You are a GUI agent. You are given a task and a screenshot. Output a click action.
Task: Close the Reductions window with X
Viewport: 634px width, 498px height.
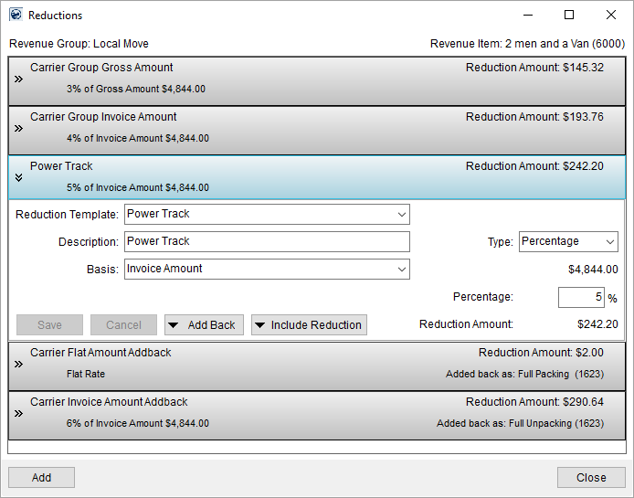pos(611,15)
